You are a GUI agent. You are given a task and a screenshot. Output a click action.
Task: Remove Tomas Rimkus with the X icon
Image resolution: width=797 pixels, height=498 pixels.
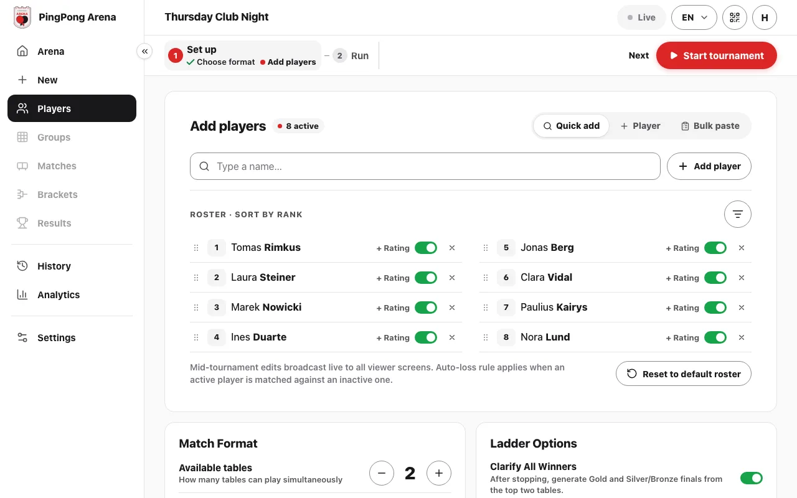[x=452, y=248]
